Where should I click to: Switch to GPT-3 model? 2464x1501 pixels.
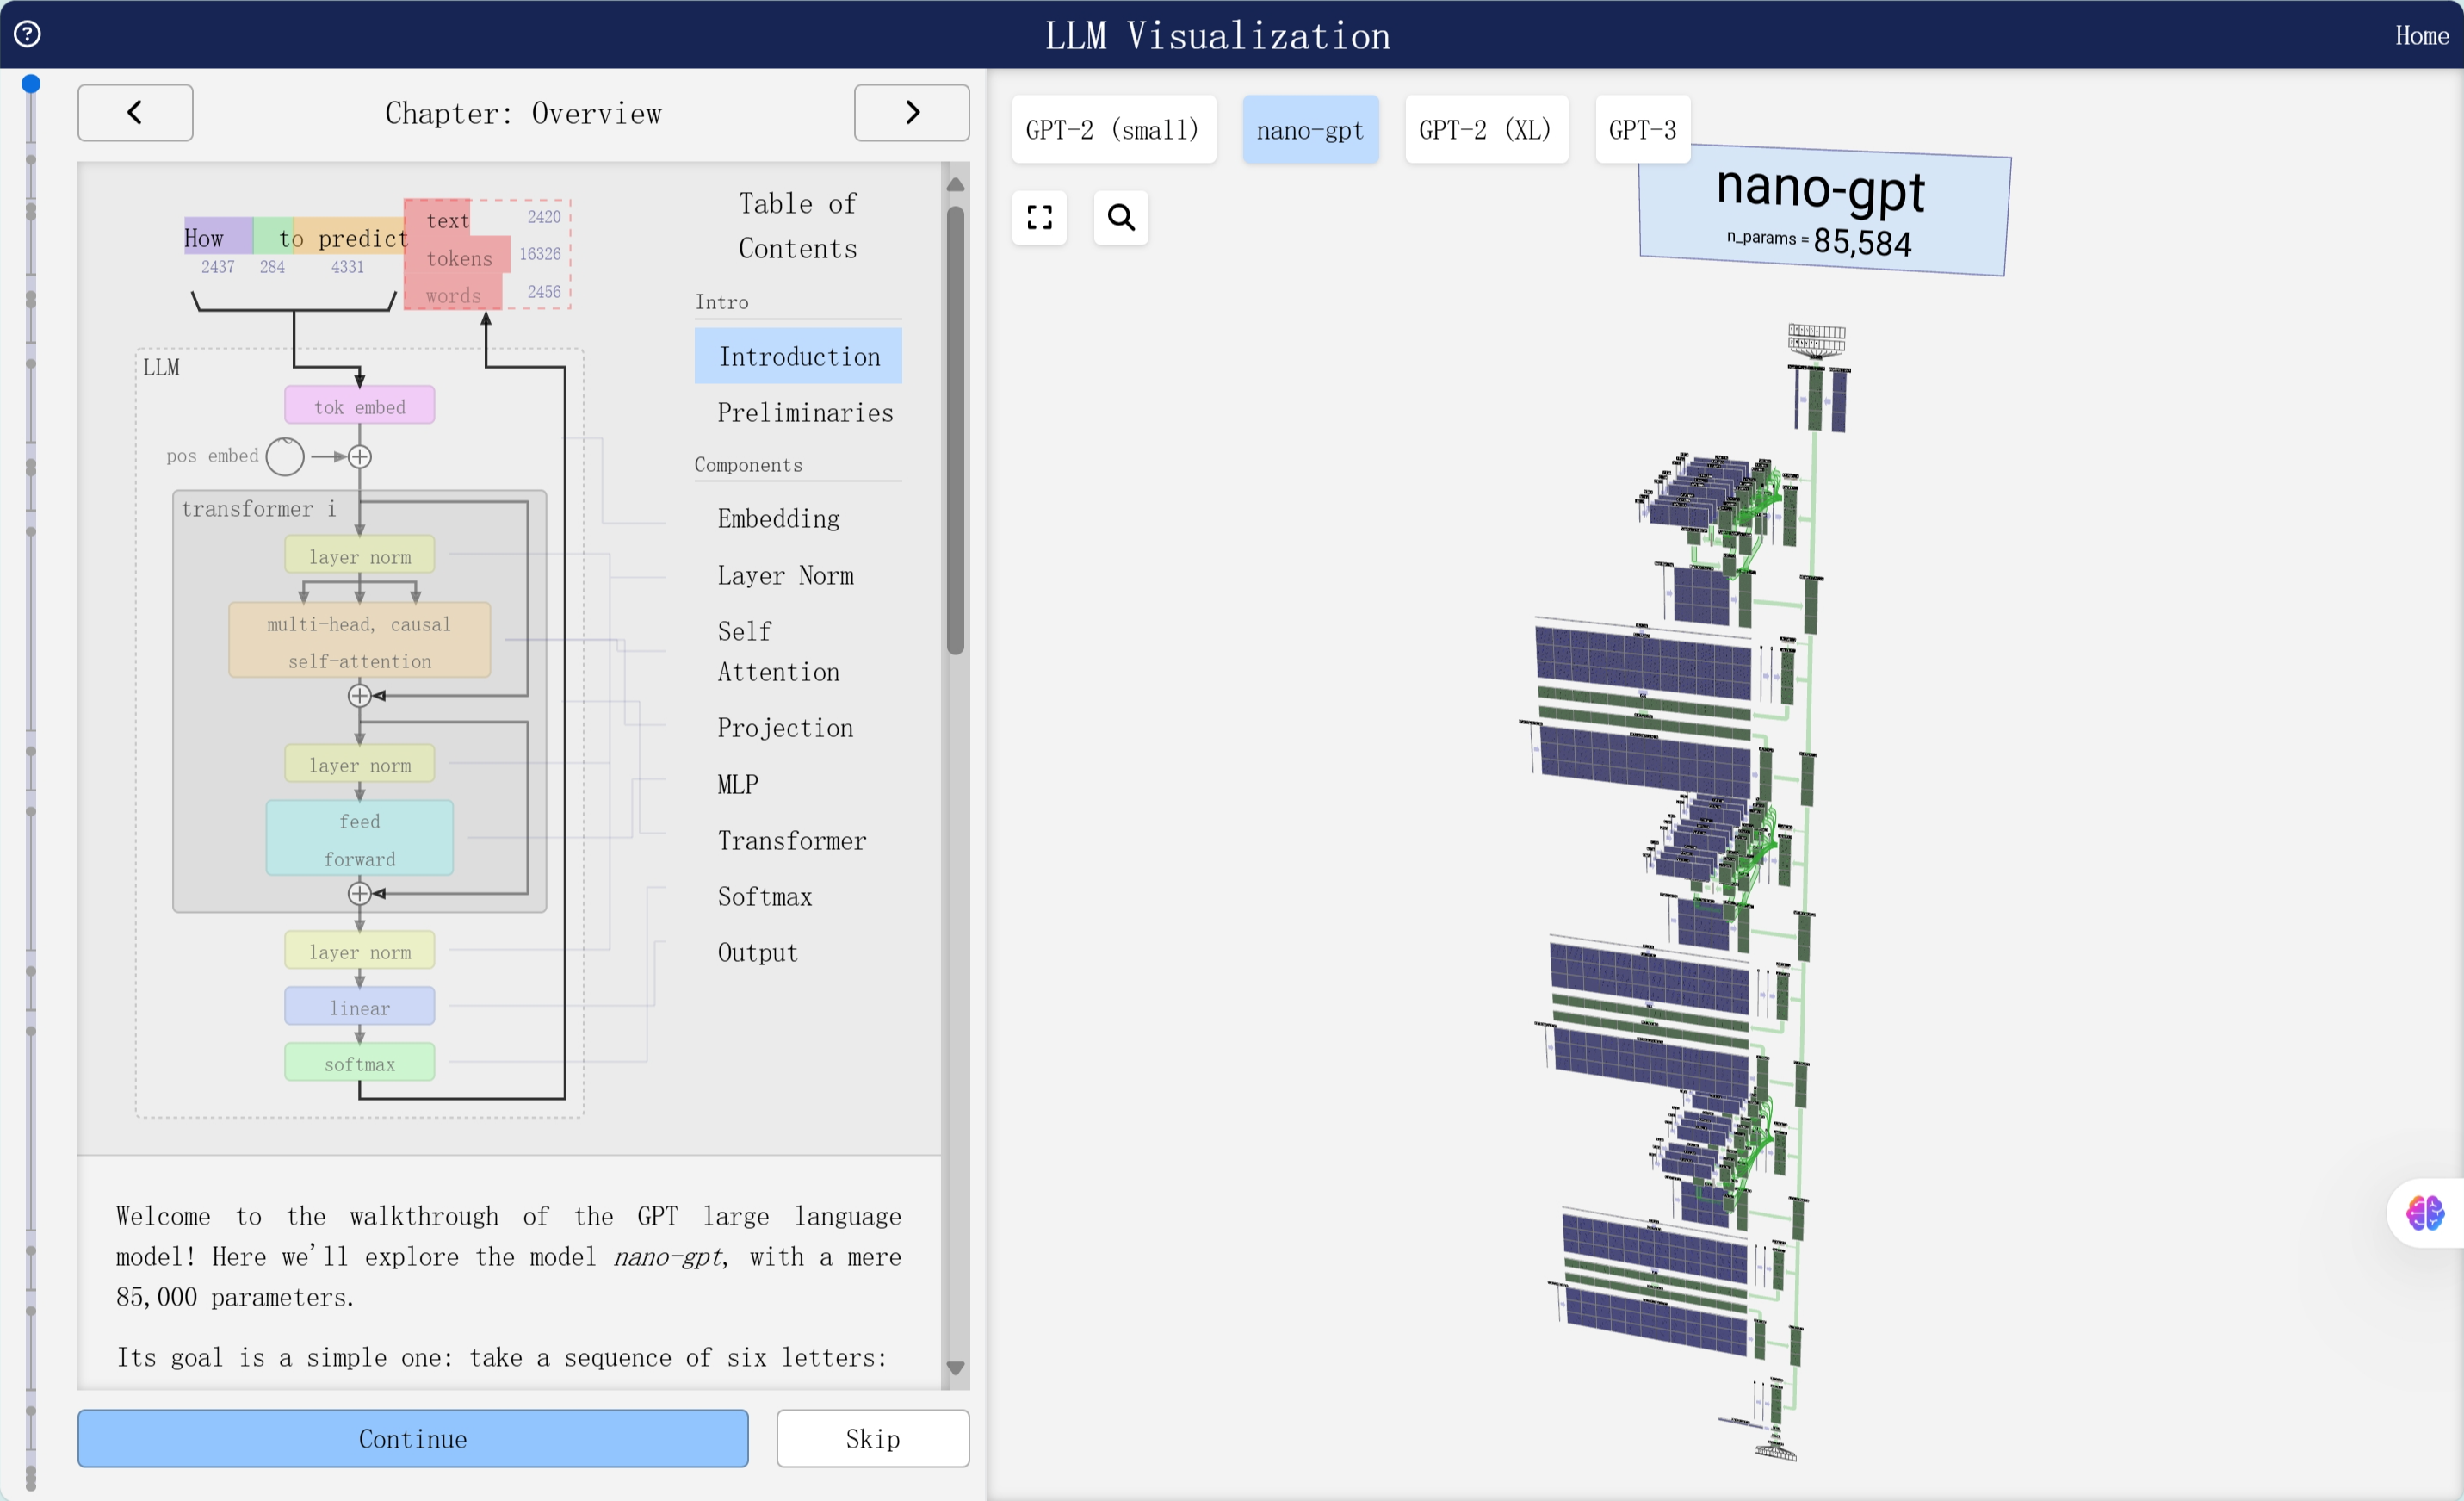tap(1643, 129)
